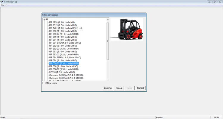This screenshot has width=223, height=119.
Task: Select BR 1220 (1.1.0, Linde MH)
Action: [62, 22]
